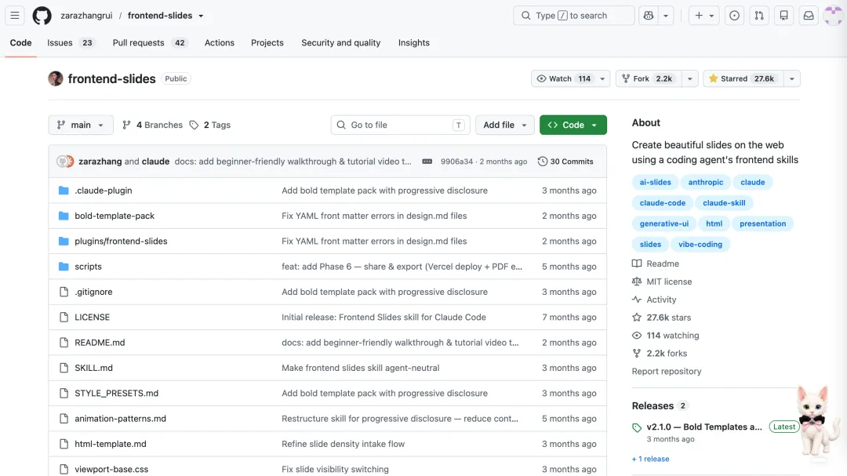The height and width of the screenshot is (476, 847).
Task: Open the Add file dropdown
Action: tap(504, 125)
